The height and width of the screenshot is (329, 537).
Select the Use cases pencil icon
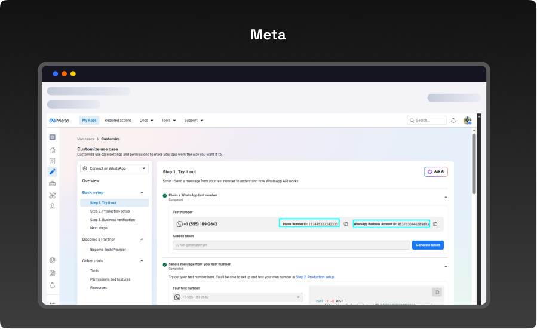tap(53, 171)
